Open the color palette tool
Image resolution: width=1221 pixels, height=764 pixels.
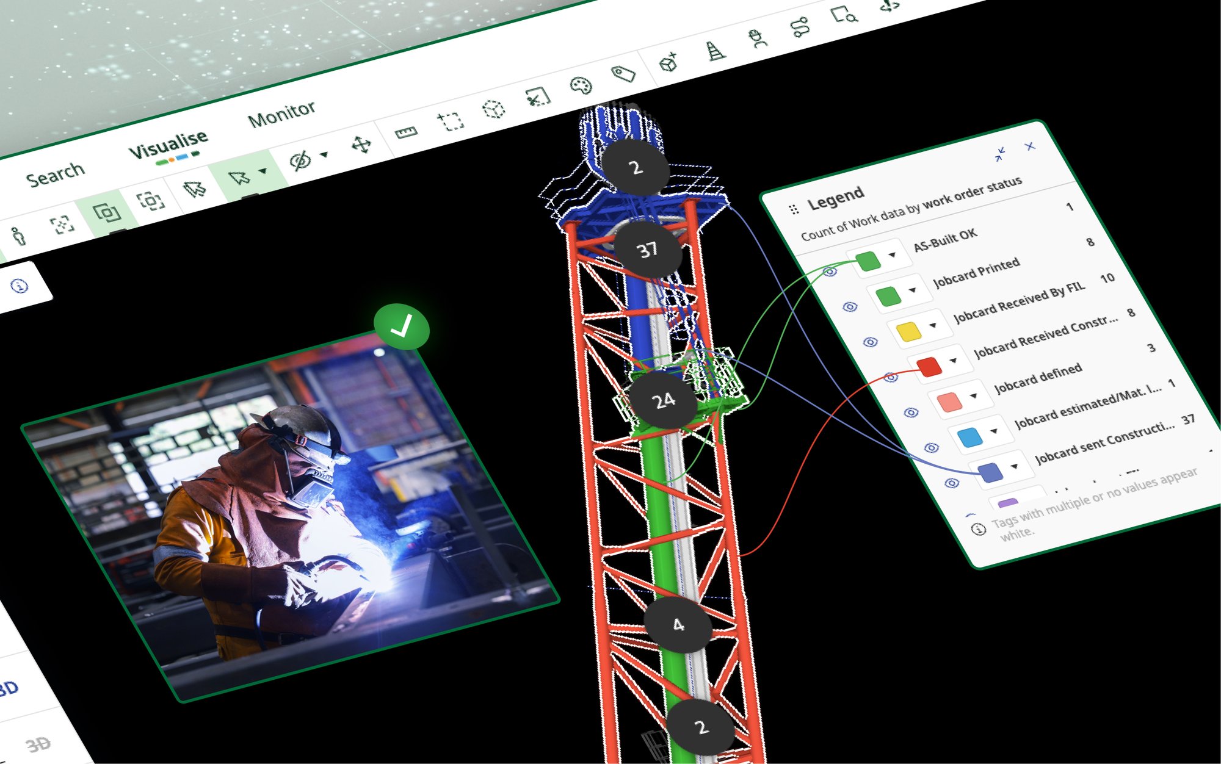[581, 85]
